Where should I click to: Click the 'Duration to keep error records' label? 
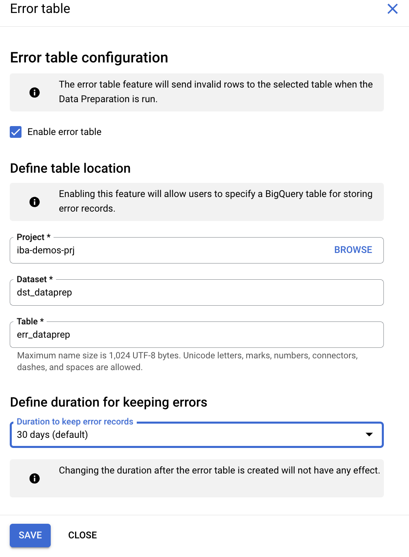[75, 422]
